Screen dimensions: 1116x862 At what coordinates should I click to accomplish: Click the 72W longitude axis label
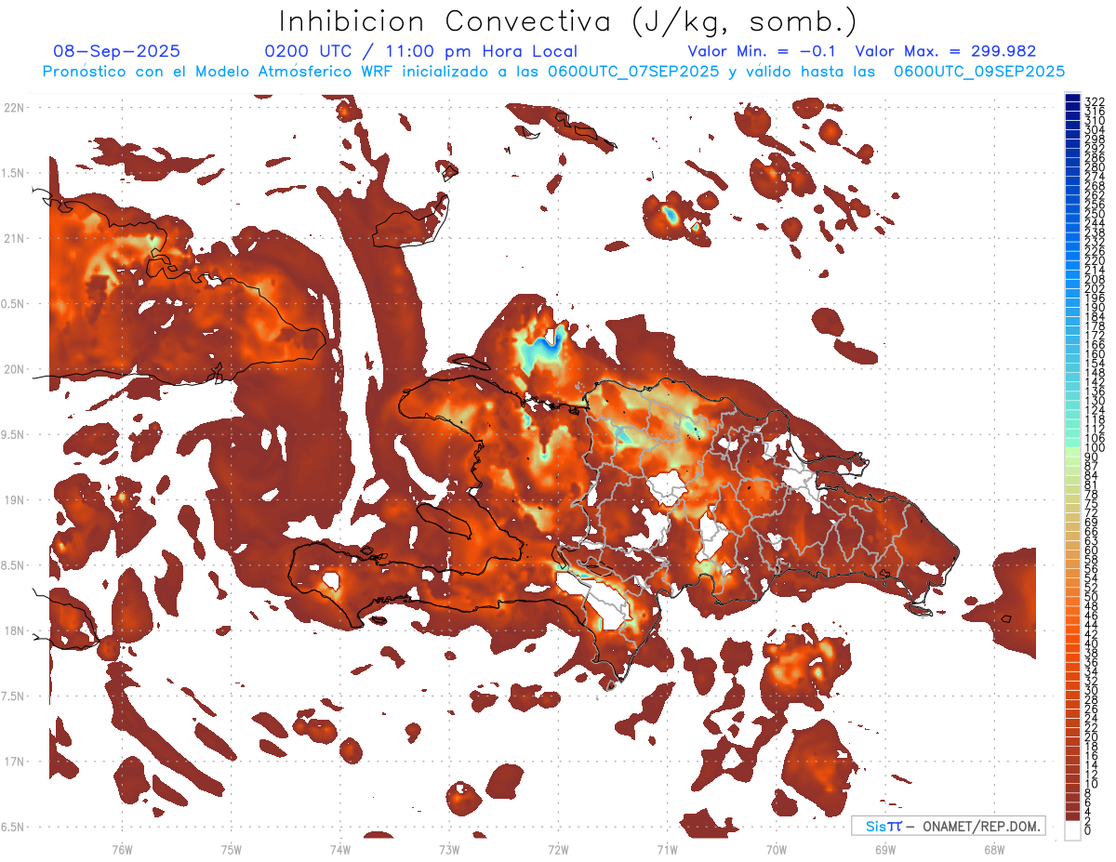[x=558, y=849]
